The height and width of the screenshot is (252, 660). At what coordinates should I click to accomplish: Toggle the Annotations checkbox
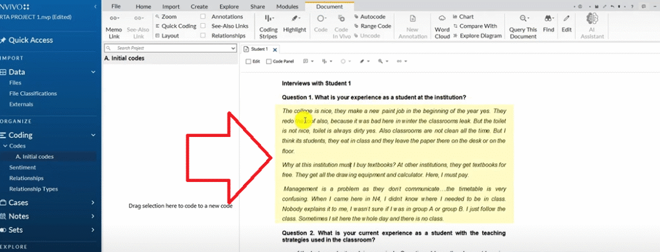click(x=203, y=17)
